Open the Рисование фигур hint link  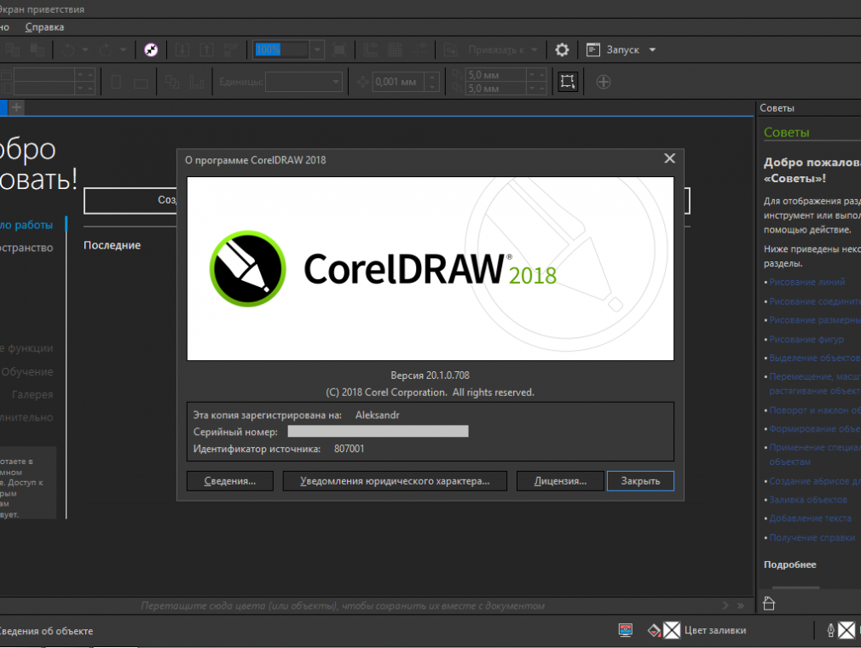[806, 339]
